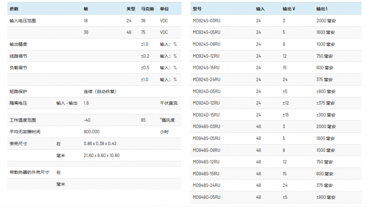
Task: Click the 输出 I column header
Action: pyautogui.click(x=322, y=9)
